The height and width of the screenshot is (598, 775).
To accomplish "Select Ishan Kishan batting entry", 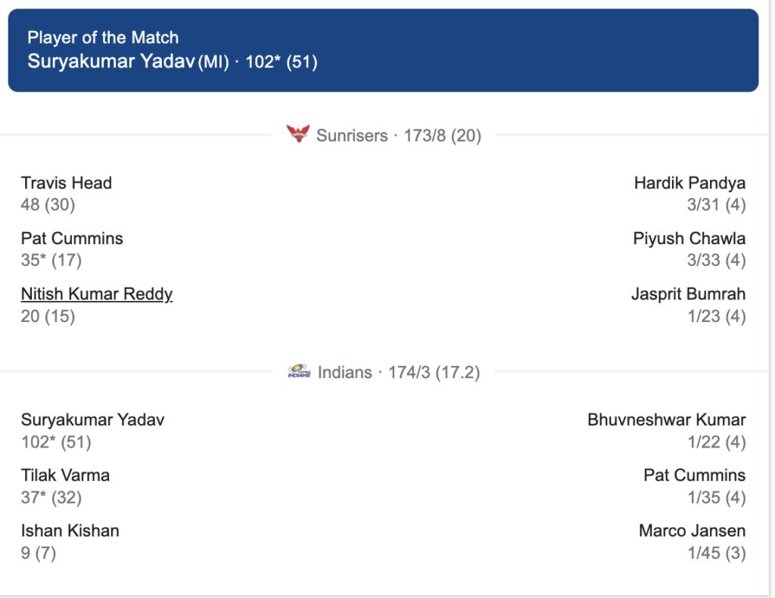I will point(70,541).
